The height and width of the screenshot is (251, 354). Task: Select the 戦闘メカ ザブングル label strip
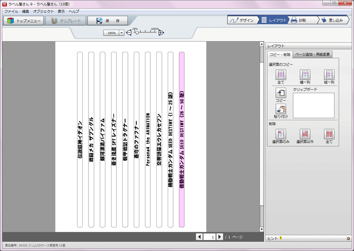(x=91, y=139)
